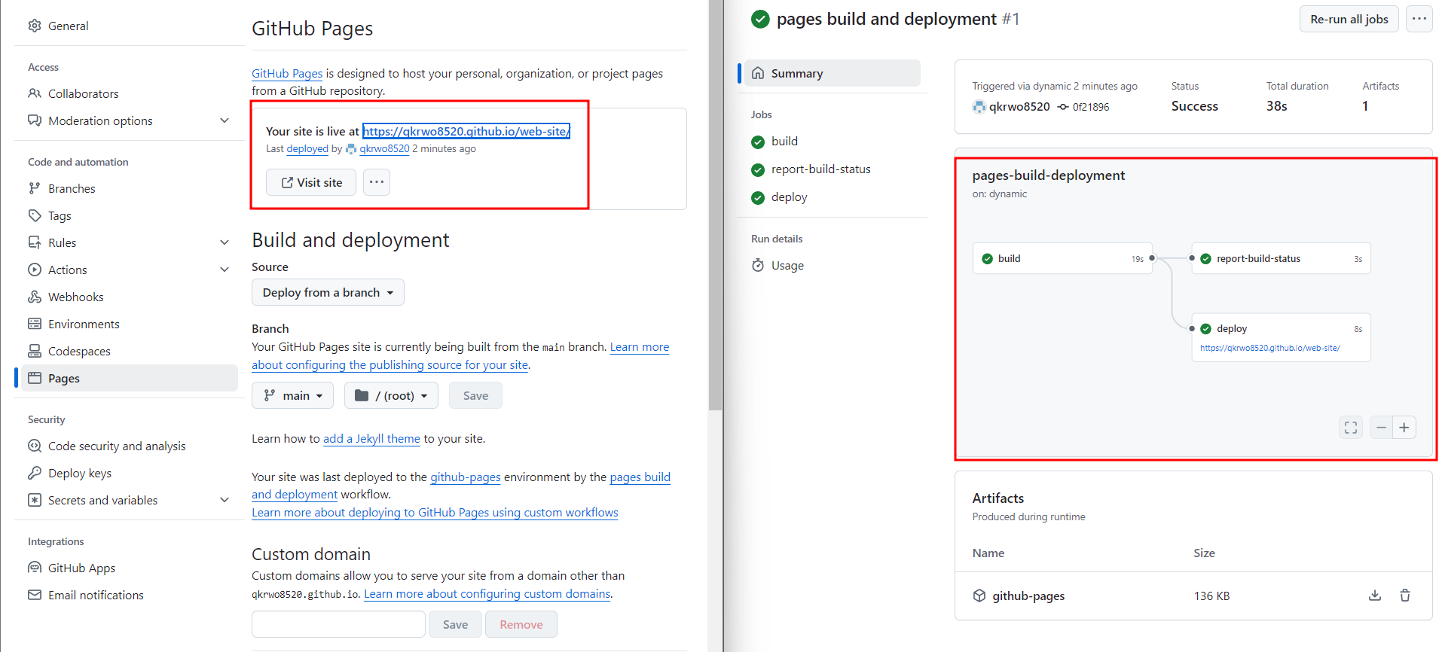
Task: Click the fullscreen graph icon
Action: click(x=1351, y=428)
